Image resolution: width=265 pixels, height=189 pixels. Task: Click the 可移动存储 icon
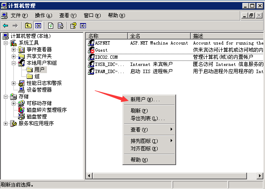(x=21, y=103)
